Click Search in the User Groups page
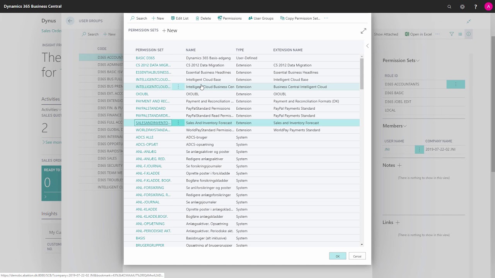 pyautogui.click(x=90, y=34)
